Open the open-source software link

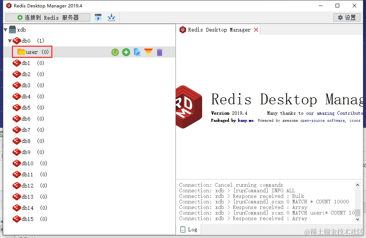coord(323,120)
